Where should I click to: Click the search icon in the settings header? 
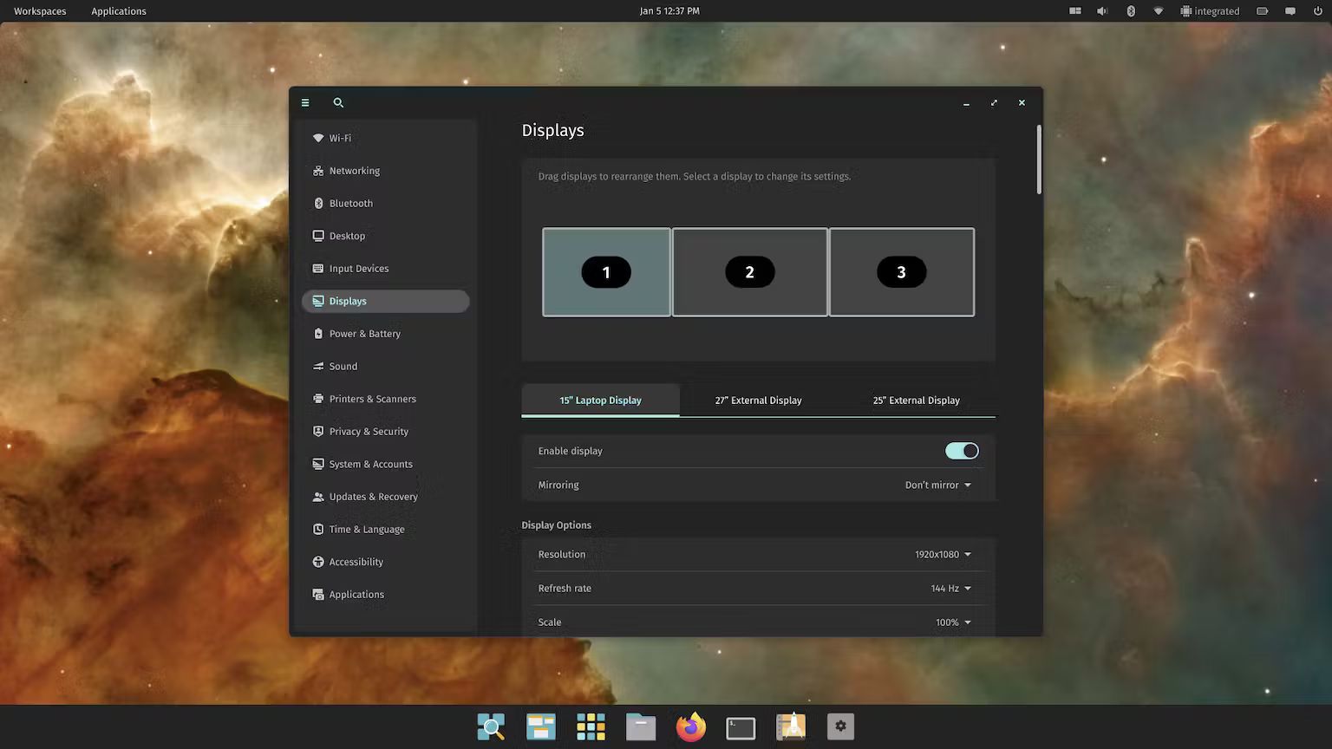[338, 102]
